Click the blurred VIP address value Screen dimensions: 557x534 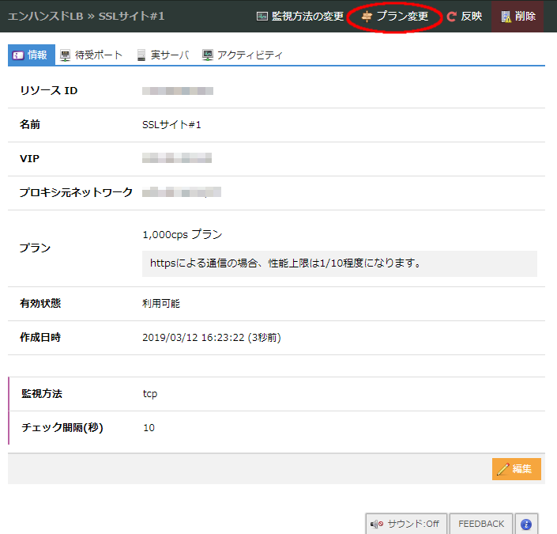[177, 159]
